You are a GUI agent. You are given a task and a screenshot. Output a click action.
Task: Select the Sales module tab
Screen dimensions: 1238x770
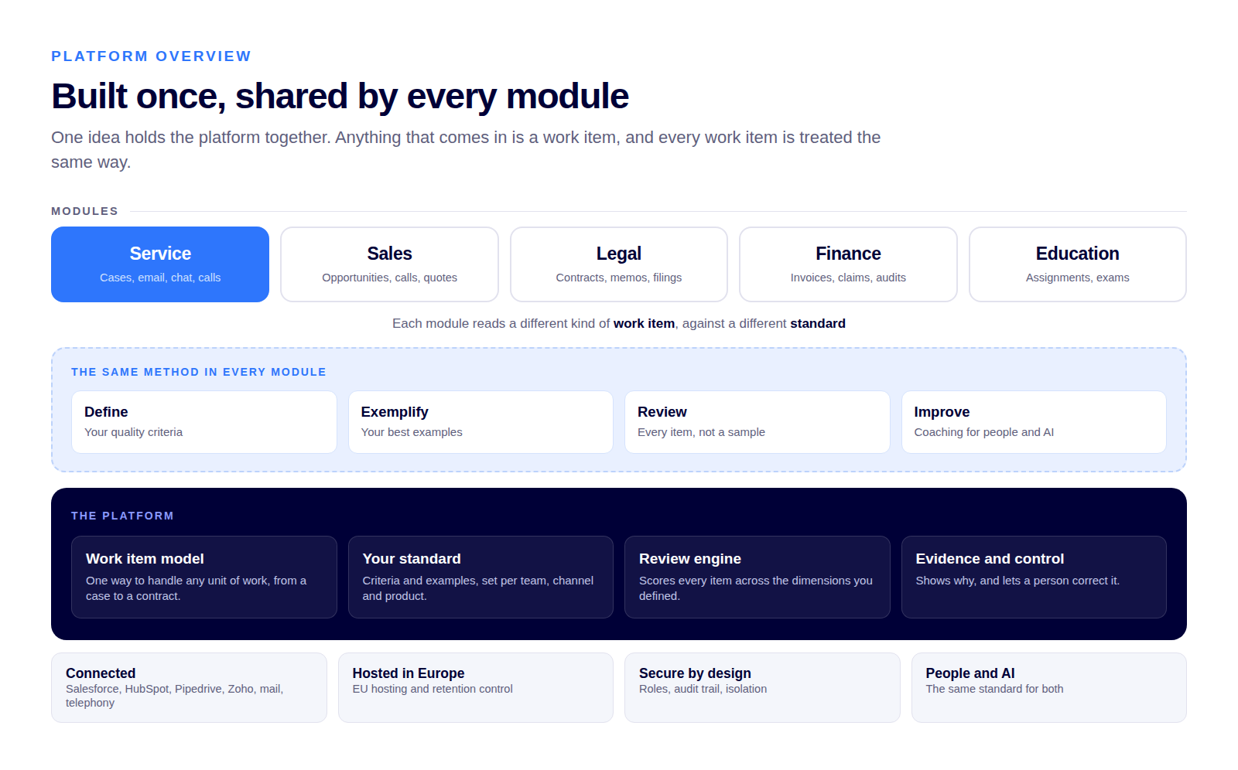tap(389, 264)
